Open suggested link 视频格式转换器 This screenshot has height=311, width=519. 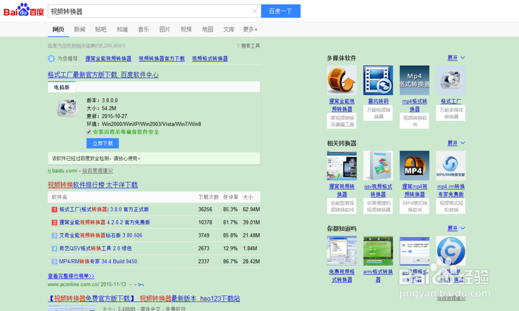coord(210,59)
